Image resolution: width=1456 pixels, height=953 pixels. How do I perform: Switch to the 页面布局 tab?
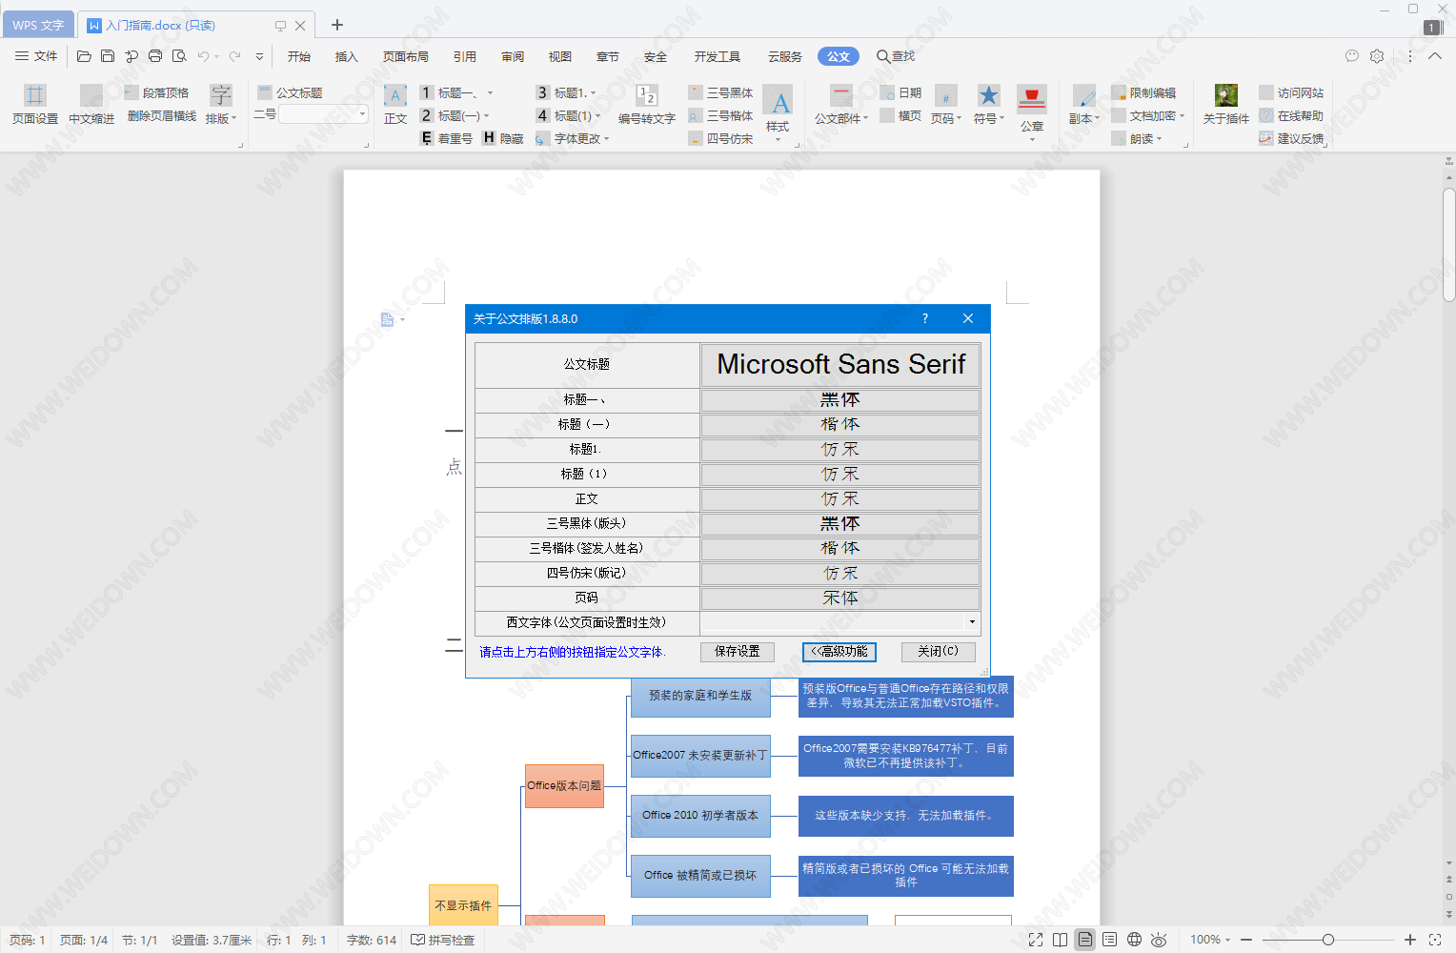pyautogui.click(x=406, y=56)
